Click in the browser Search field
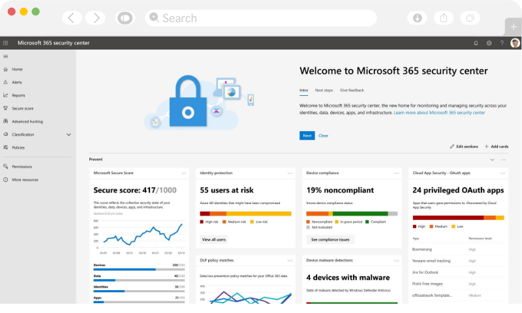The image size is (522, 313). 260,18
